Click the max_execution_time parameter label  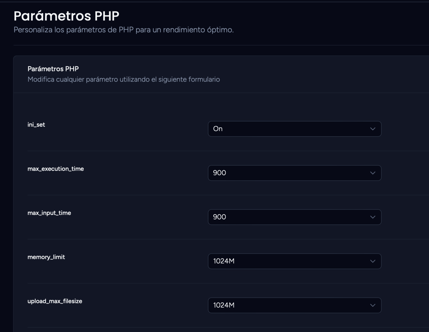click(x=56, y=169)
